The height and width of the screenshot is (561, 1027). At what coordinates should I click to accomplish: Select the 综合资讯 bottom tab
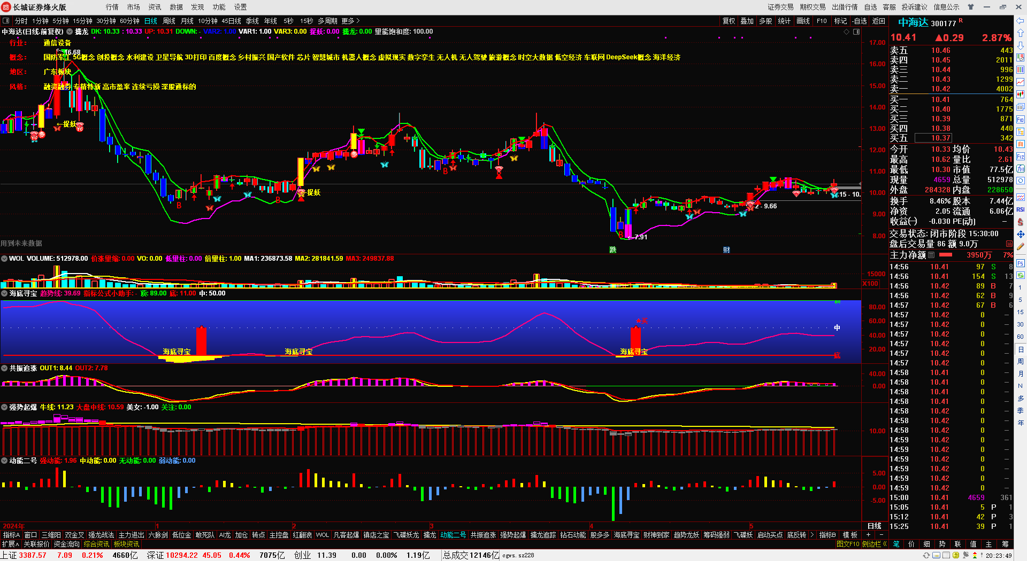96,544
